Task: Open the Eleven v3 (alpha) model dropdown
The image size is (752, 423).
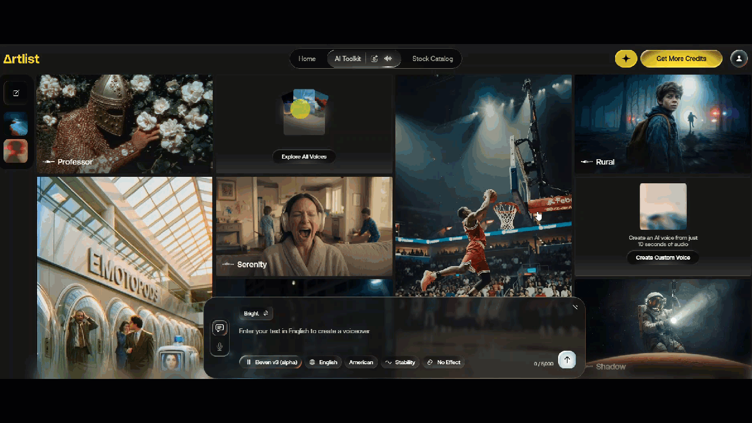Action: [271, 362]
